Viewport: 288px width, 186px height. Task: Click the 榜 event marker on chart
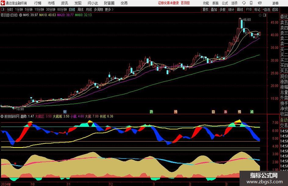coord(240,111)
